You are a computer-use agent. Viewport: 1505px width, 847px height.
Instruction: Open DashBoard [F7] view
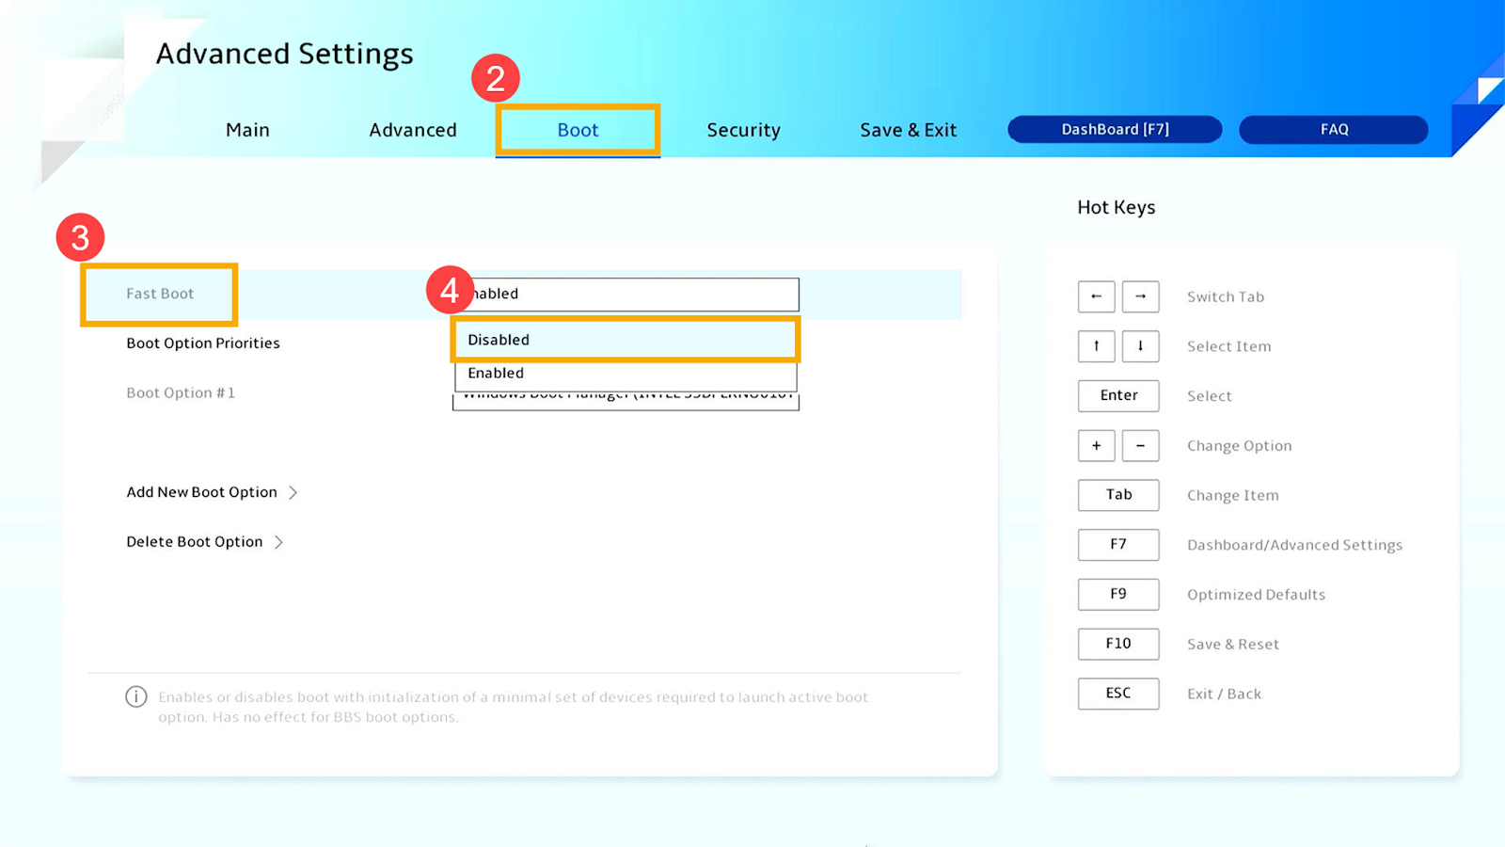click(1115, 129)
